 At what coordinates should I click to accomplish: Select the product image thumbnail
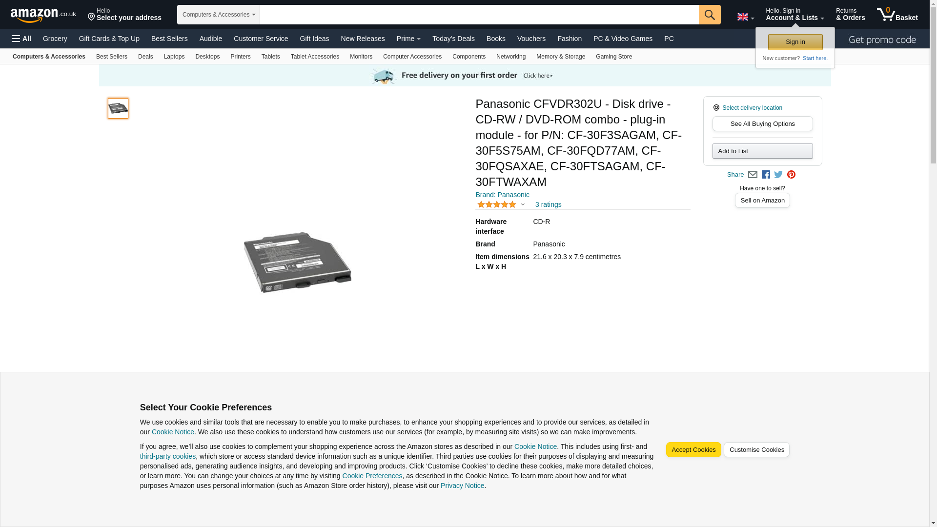pyautogui.click(x=118, y=108)
